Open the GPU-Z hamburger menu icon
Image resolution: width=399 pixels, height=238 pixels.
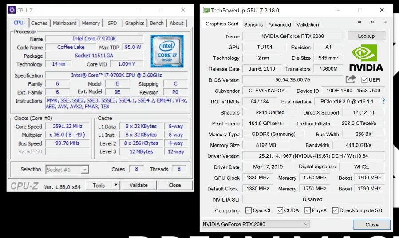coord(385,22)
